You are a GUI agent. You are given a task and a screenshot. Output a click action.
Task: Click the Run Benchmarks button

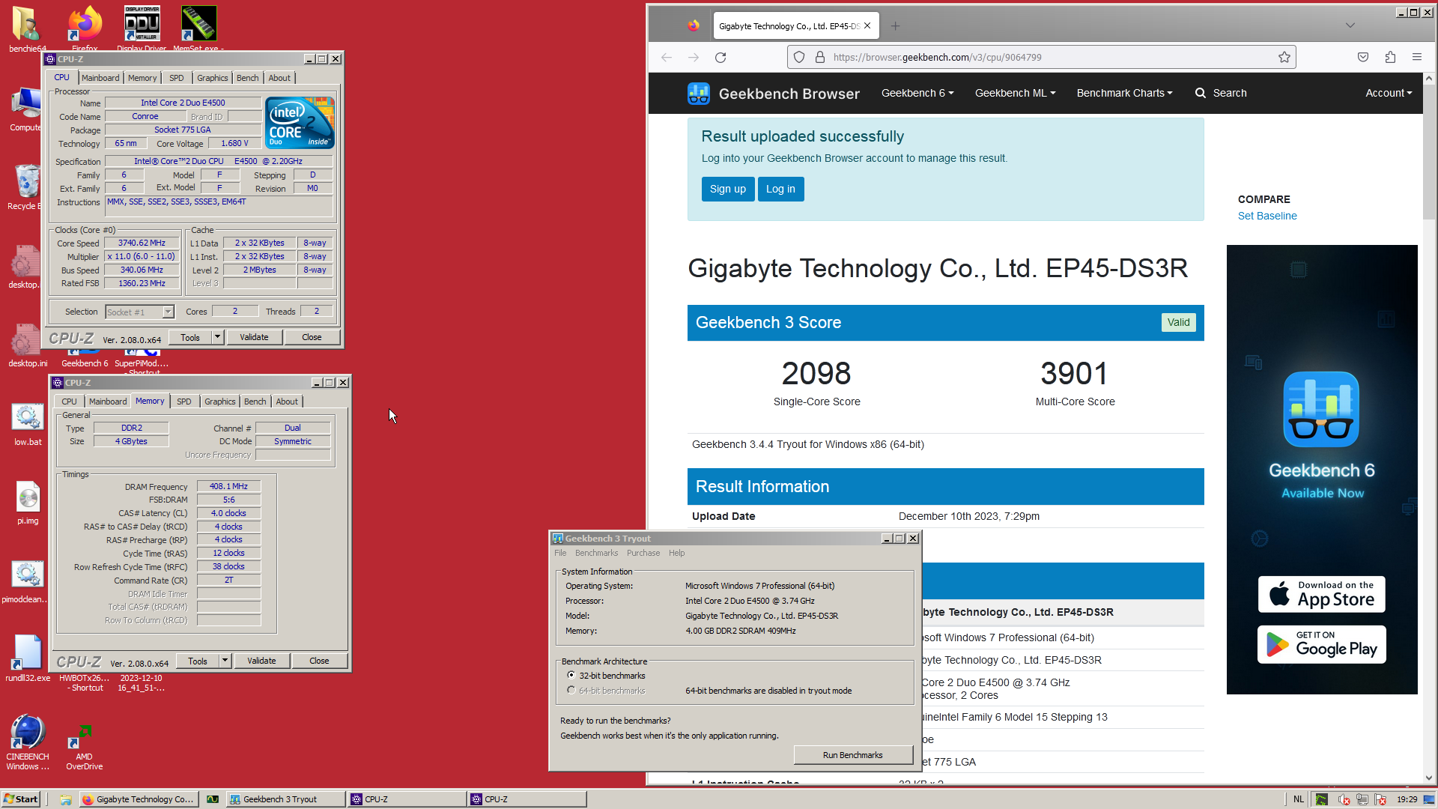pyautogui.click(x=852, y=755)
